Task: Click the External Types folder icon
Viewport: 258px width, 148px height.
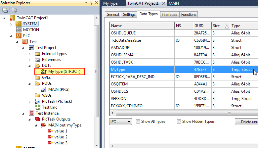Action: click(37, 54)
